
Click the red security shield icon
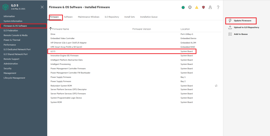(203, 7)
